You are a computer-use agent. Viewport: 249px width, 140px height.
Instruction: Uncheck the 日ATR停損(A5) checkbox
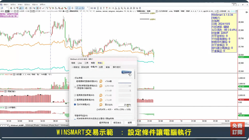[x=75, y=105]
